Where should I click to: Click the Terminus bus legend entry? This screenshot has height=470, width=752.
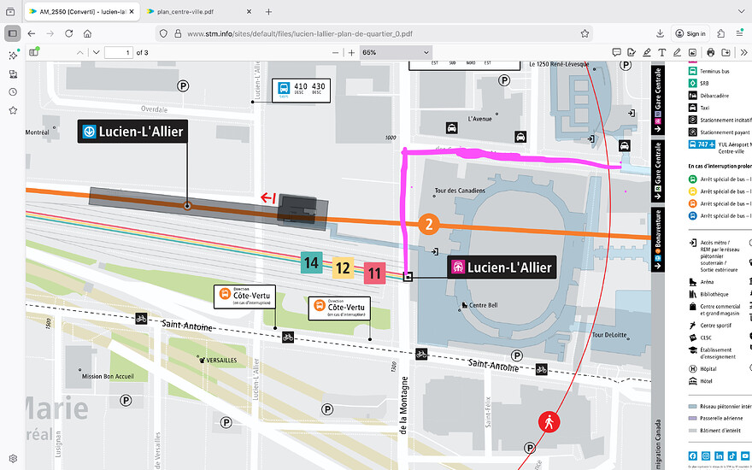tap(709, 71)
